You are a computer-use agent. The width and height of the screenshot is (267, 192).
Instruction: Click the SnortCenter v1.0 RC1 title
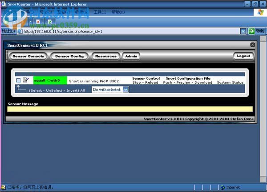(x=28, y=45)
